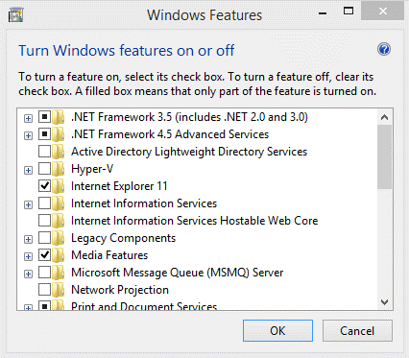Select the Network Projection label
Viewport: 409px width, 358px height.
[120, 290]
